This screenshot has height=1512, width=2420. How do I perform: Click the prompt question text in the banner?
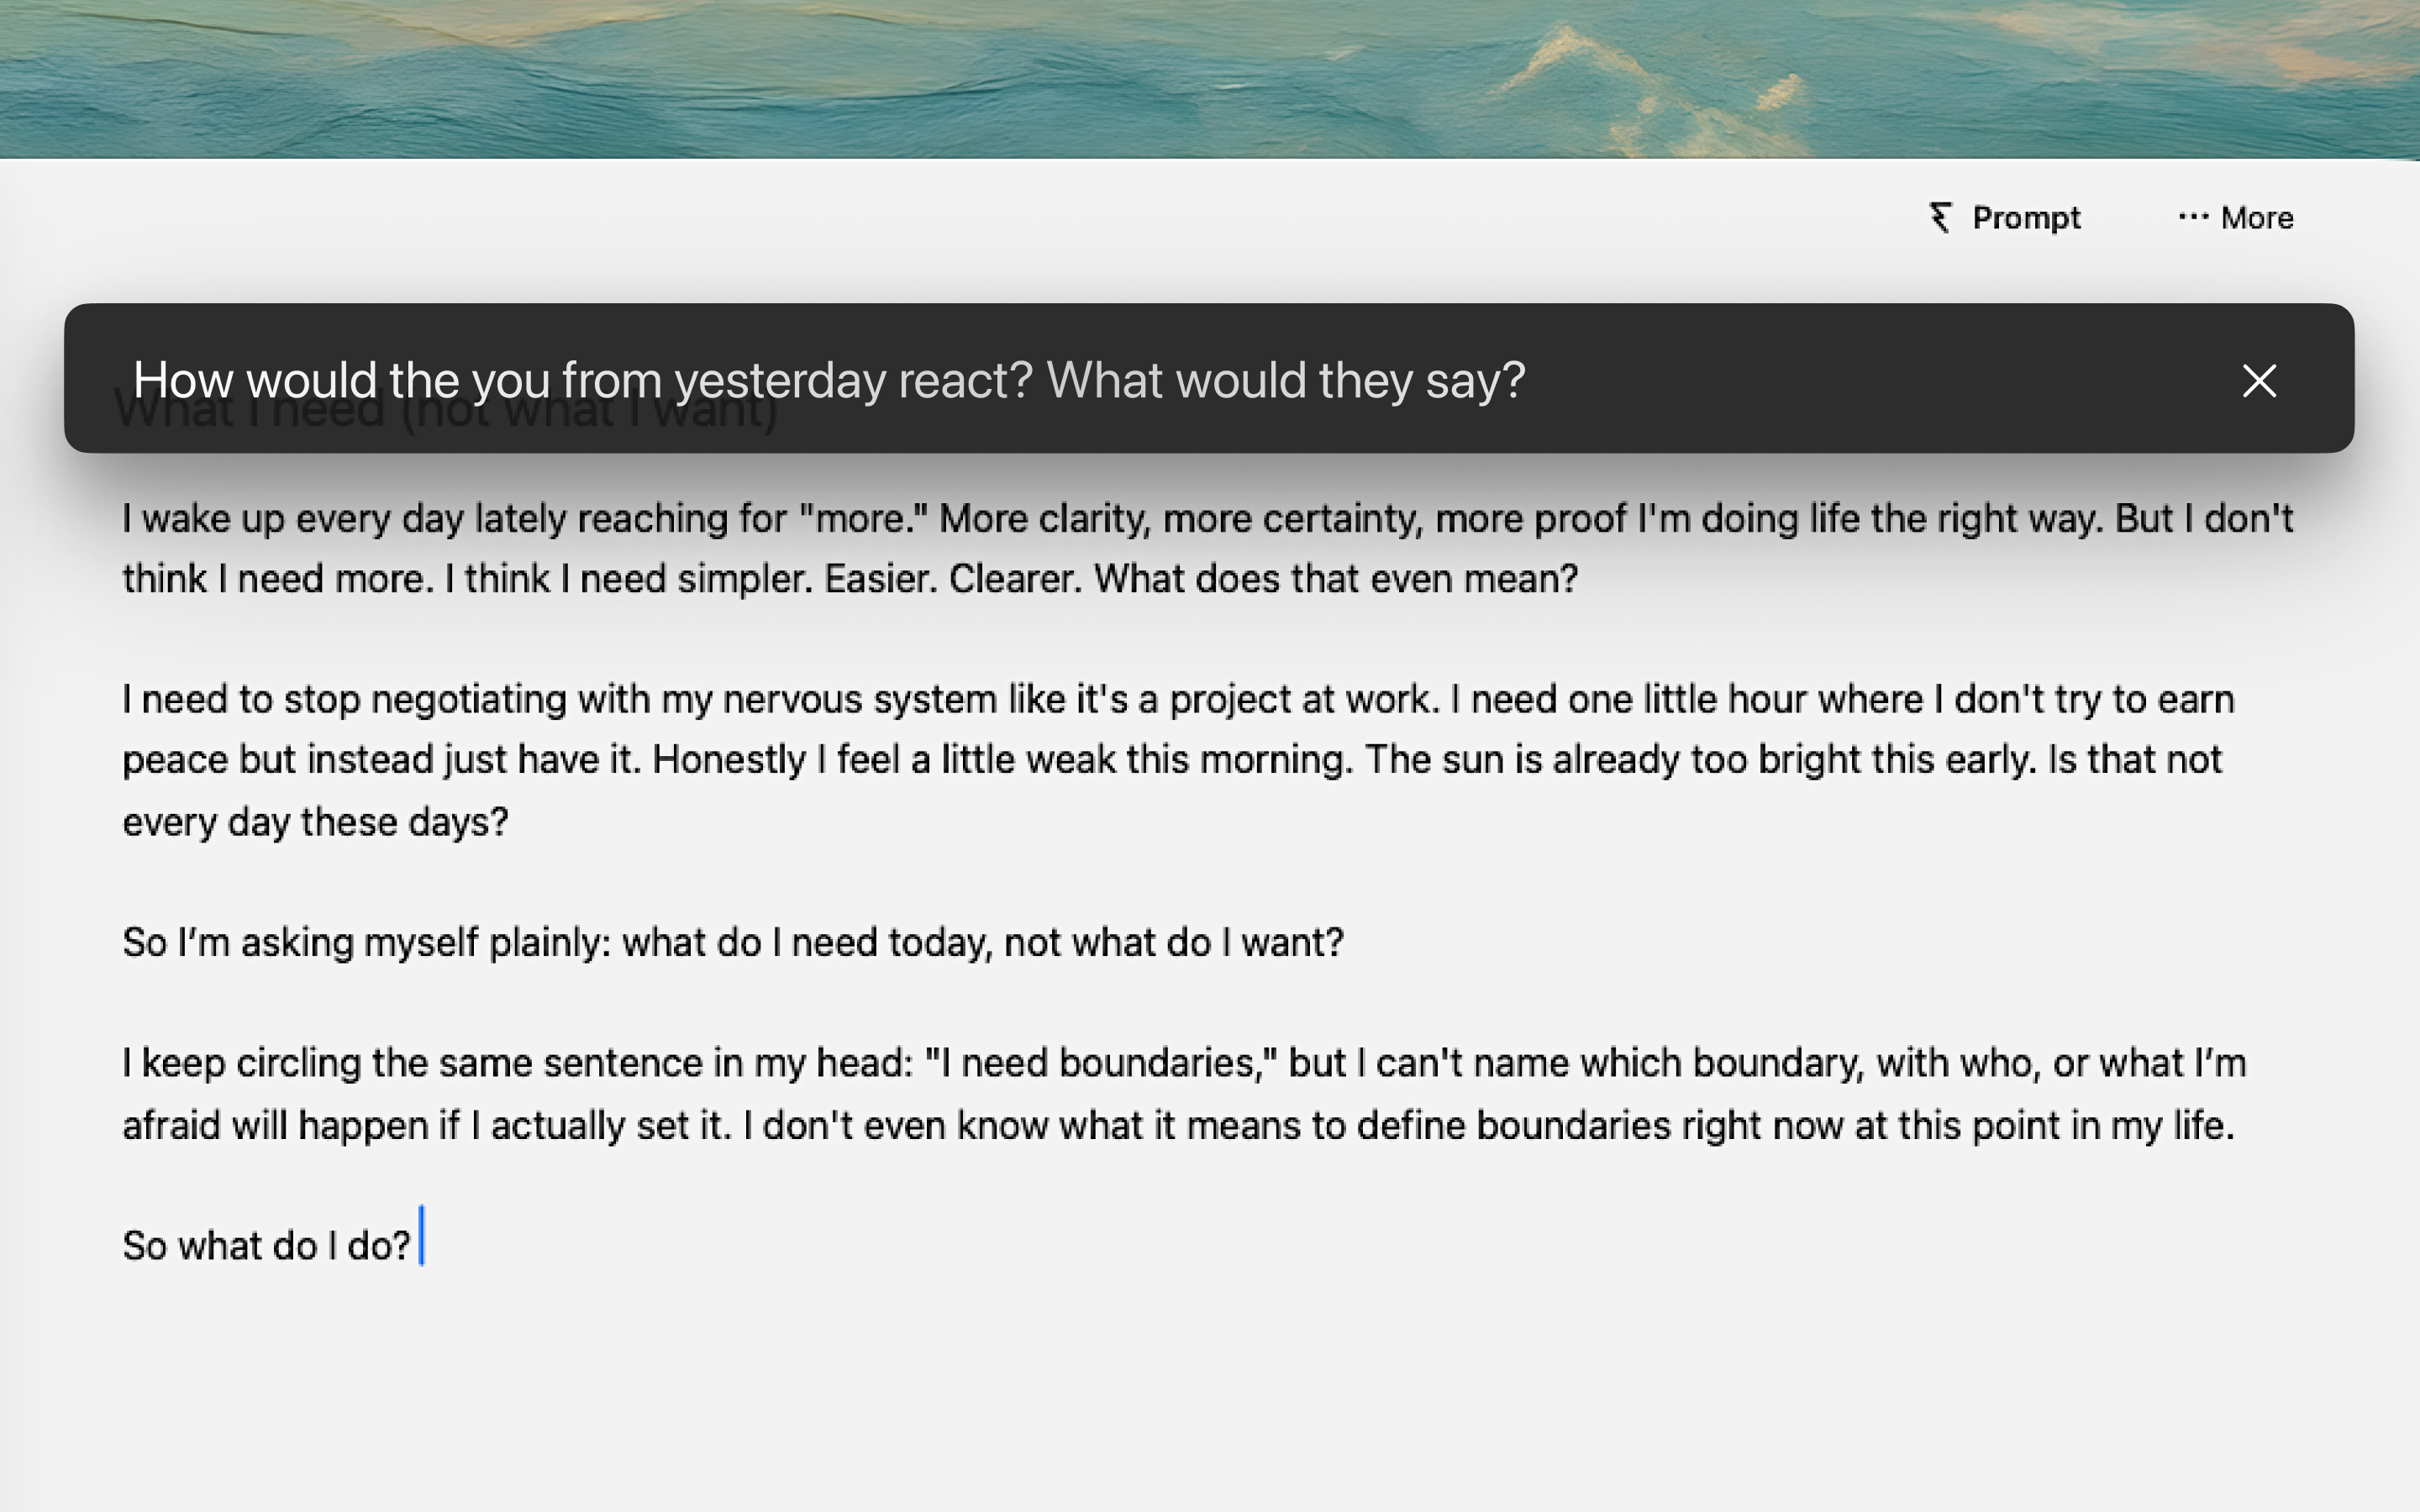tap(830, 380)
